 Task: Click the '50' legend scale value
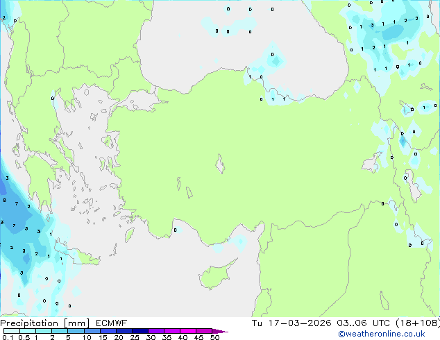point(214,337)
